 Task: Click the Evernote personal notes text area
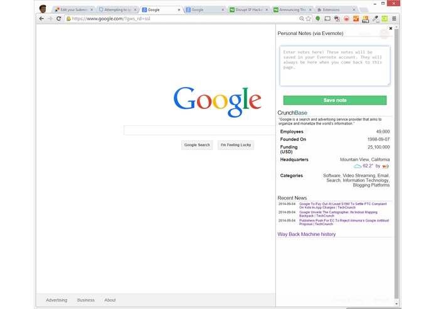pos(335,66)
